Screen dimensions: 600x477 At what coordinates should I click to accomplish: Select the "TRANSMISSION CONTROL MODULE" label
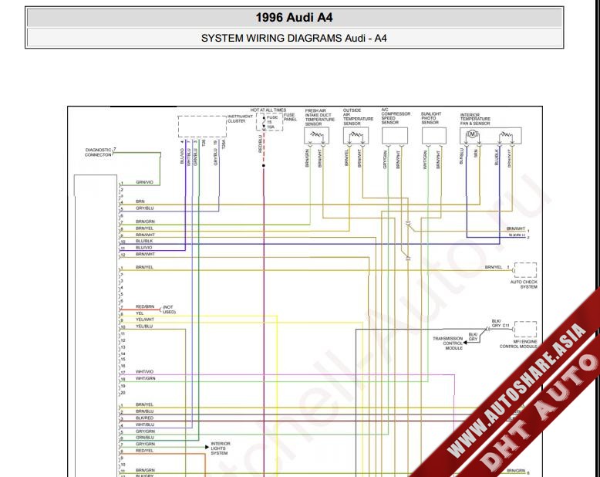pyautogui.click(x=448, y=343)
